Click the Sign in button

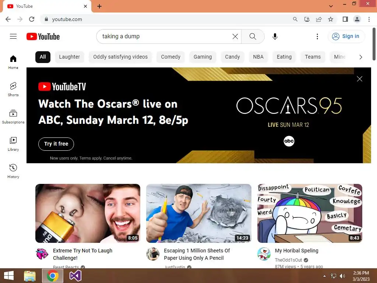[x=346, y=36]
